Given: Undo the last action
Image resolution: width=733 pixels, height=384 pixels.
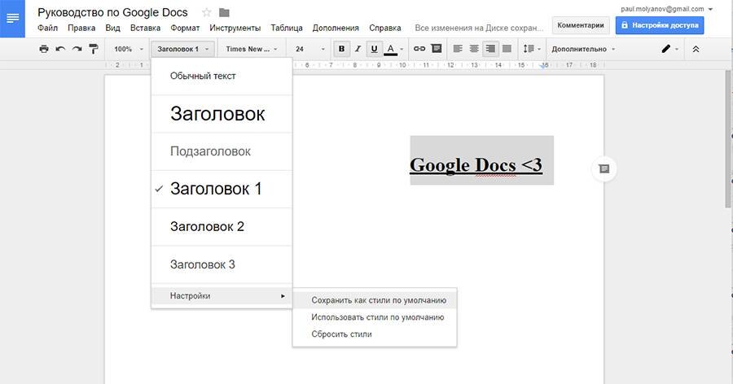Looking at the screenshot, I should point(60,49).
